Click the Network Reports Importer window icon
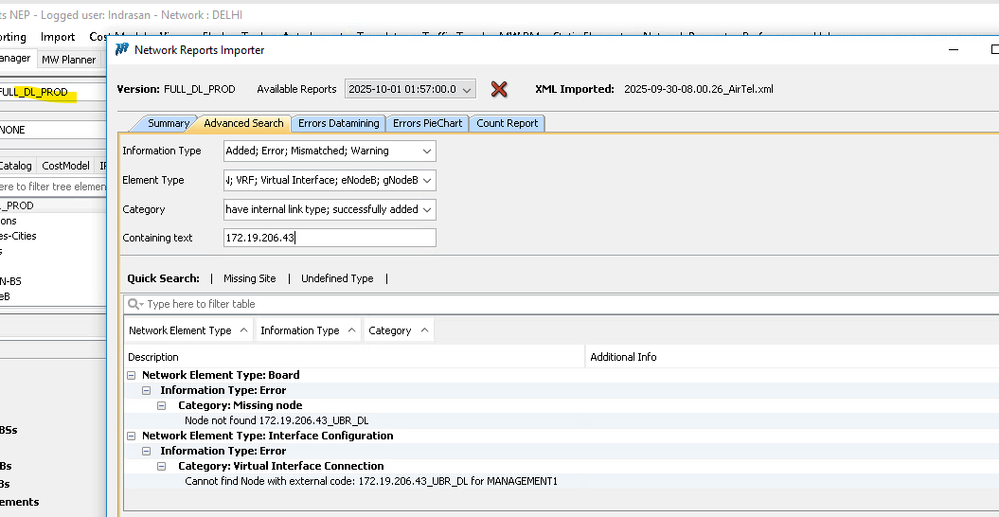 122,49
